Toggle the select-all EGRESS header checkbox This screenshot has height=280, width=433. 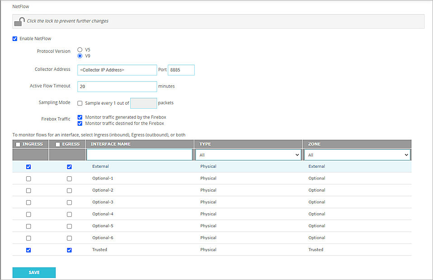coord(58,144)
